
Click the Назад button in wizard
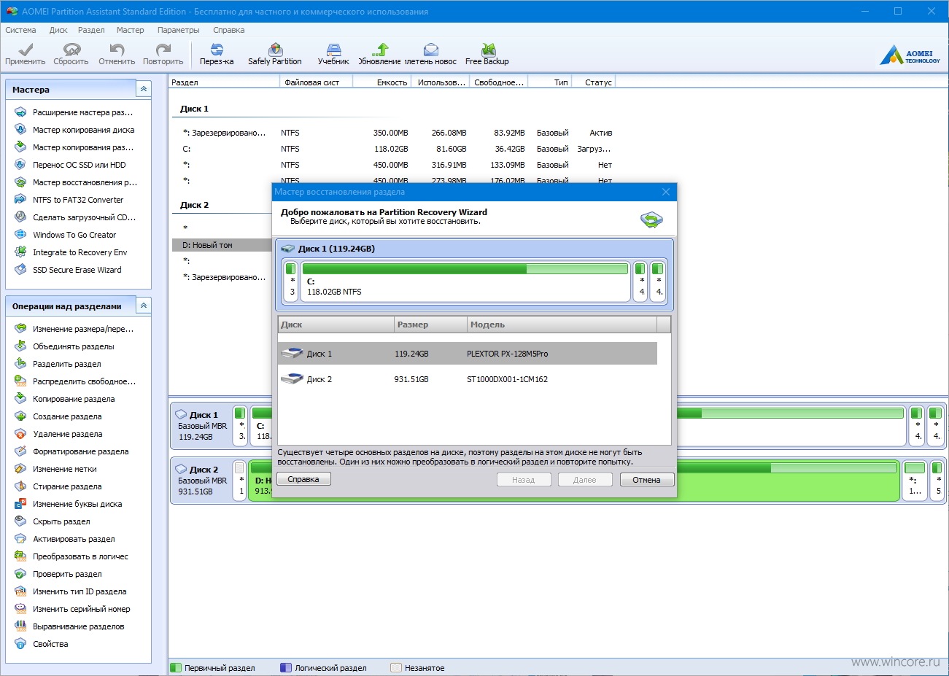coord(523,480)
